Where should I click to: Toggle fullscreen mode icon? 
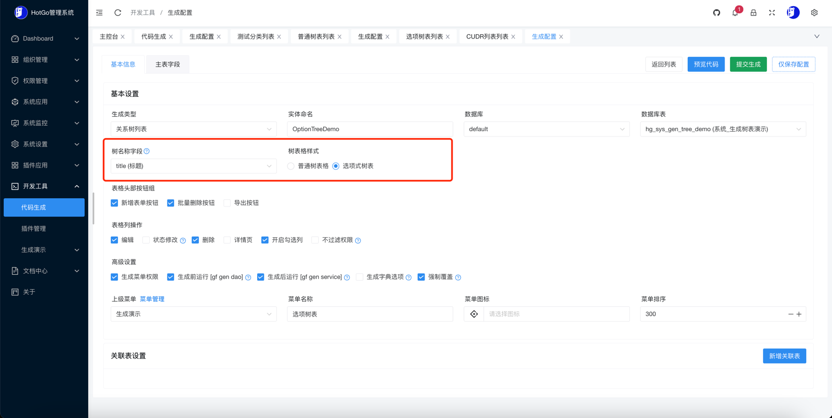[x=772, y=13]
